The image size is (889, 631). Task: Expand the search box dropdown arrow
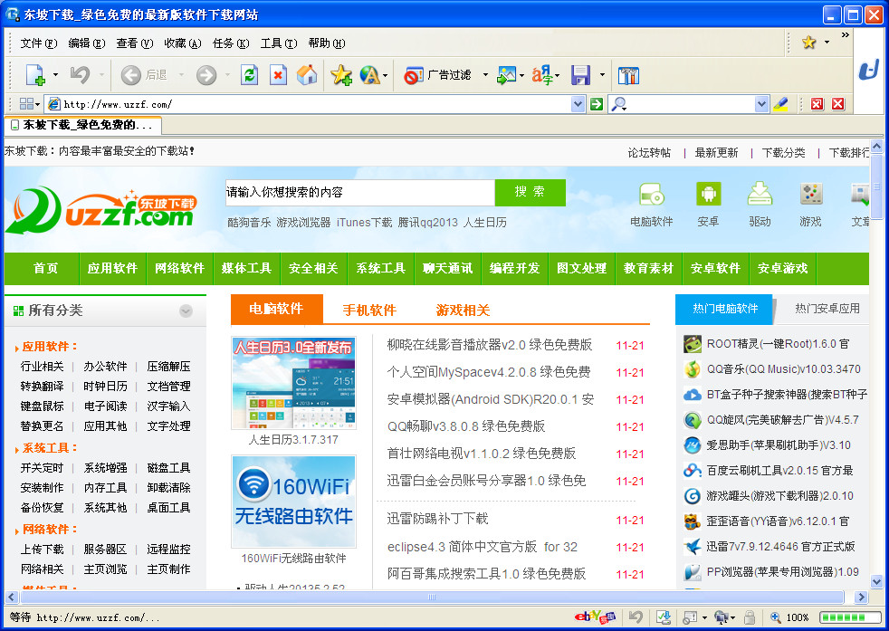point(761,104)
